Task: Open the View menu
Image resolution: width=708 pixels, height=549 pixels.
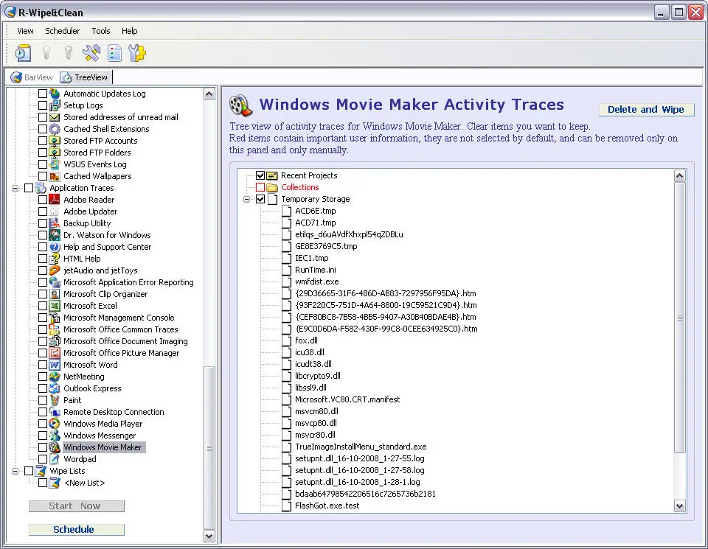Action: (25, 31)
